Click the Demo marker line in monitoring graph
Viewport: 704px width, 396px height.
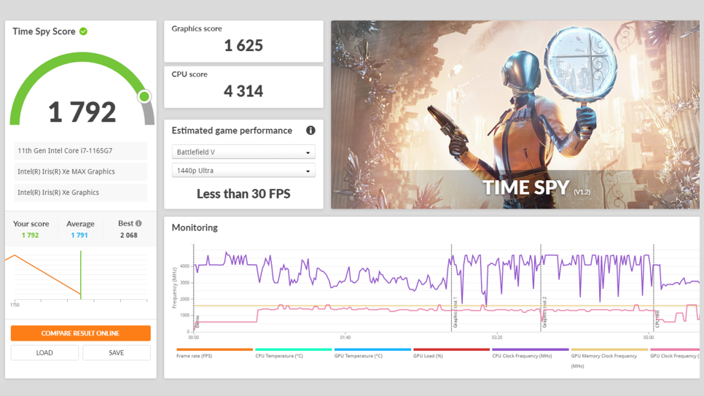point(194,287)
